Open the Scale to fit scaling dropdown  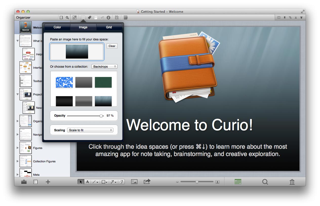click(90, 130)
